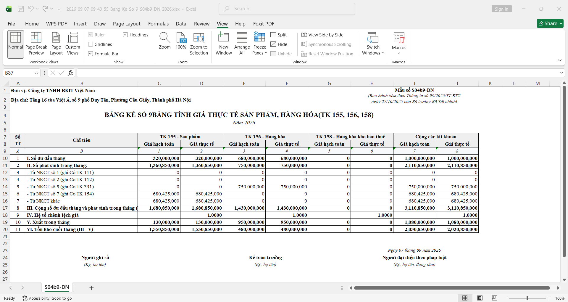The width and height of the screenshot is (568, 302).
Task: Collapse the ribbon with chevron
Action: (559, 60)
